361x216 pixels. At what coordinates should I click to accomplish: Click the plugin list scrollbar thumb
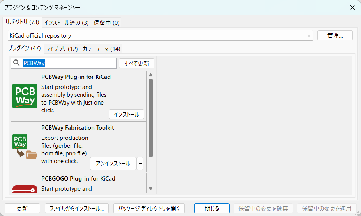(x=151, y=118)
